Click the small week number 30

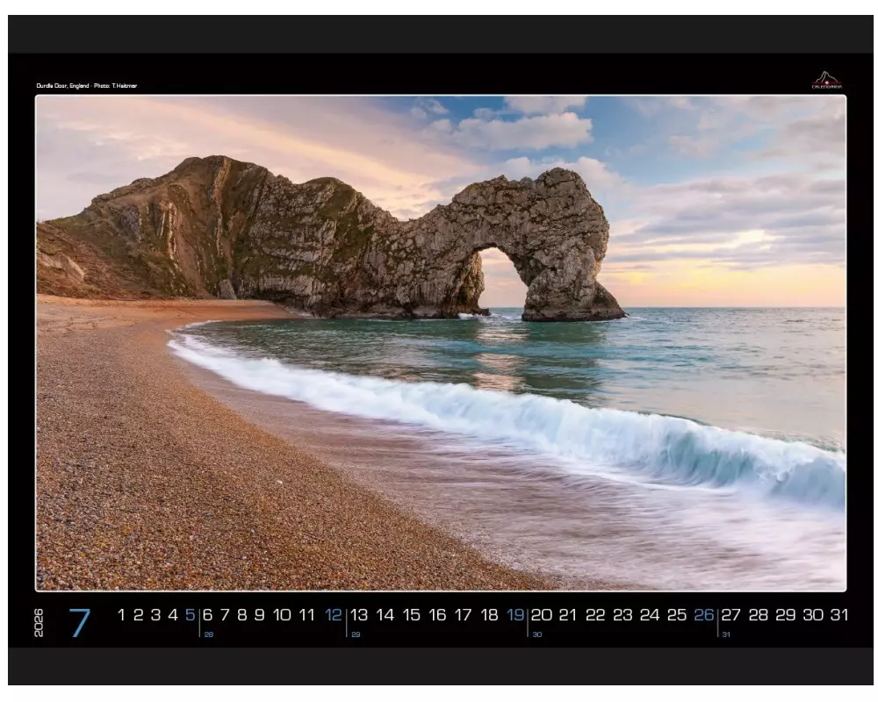pyautogui.click(x=536, y=634)
